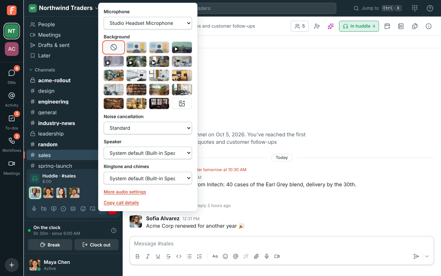
Task: Mute the huddle microphone
Action: point(34,209)
